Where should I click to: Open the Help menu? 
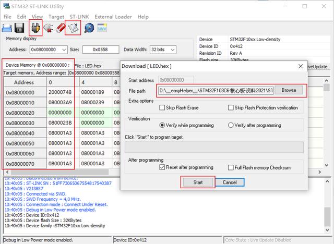[143, 17]
